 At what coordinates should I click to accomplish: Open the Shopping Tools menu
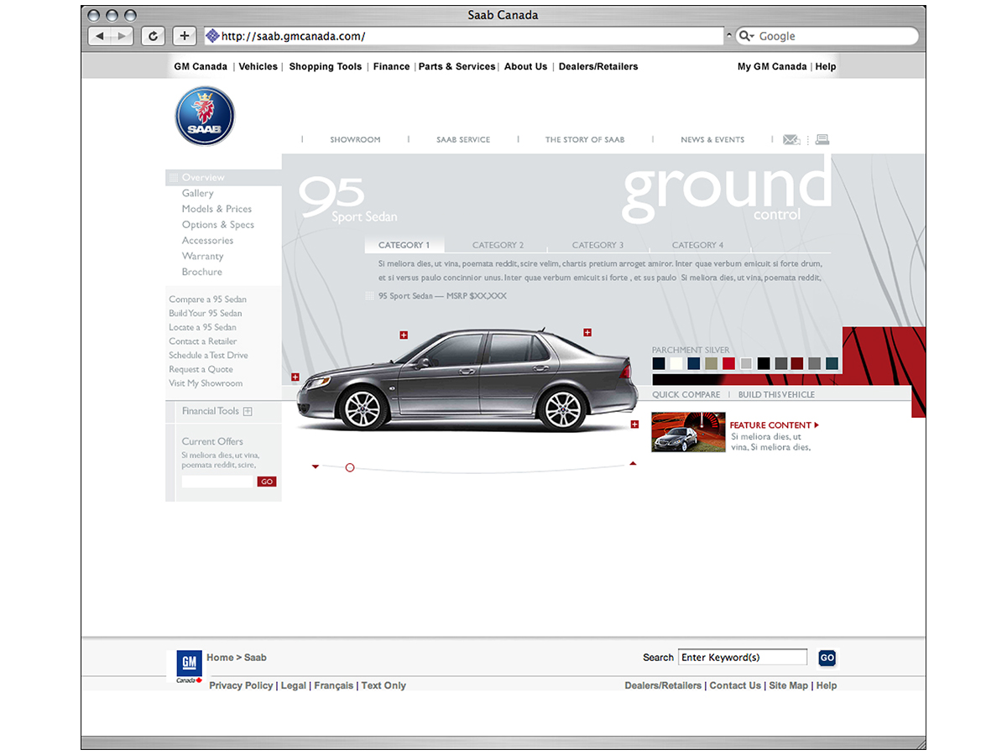coord(326,67)
